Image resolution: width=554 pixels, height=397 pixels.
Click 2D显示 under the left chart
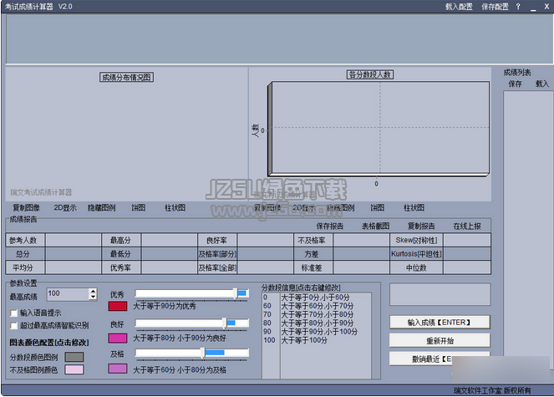[65, 208]
